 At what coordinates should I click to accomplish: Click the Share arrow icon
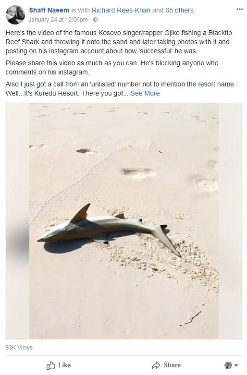coord(156,365)
